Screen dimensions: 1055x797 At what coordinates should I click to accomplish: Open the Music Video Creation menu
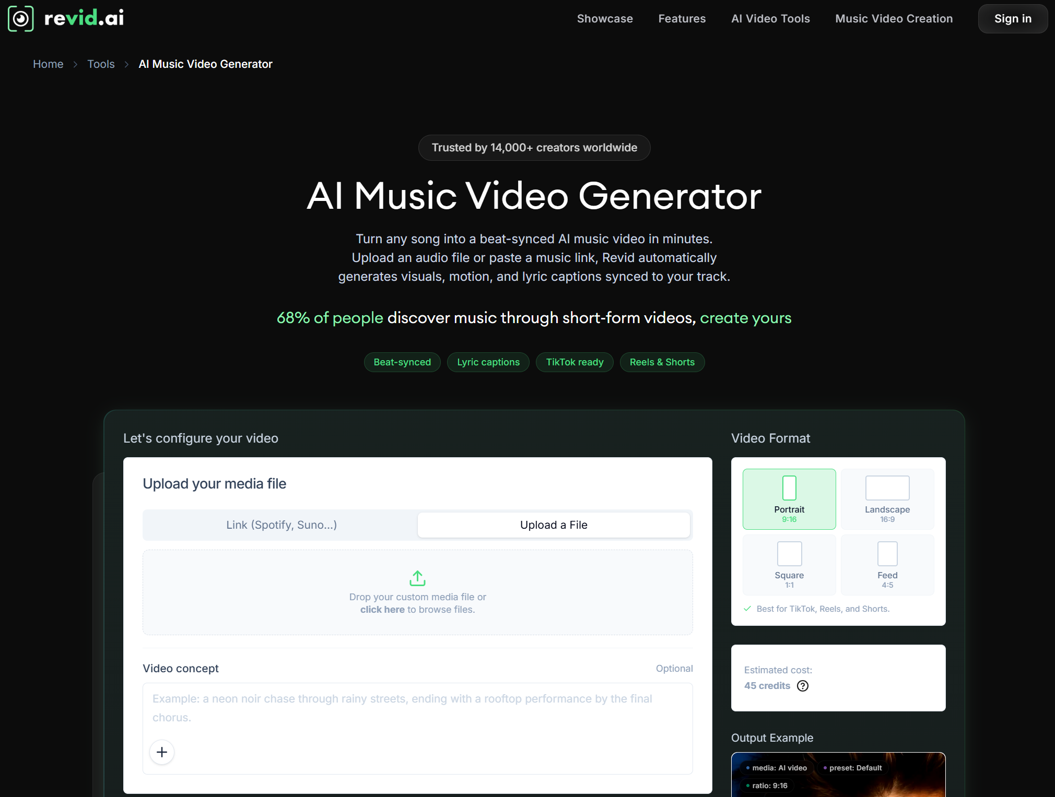894,19
